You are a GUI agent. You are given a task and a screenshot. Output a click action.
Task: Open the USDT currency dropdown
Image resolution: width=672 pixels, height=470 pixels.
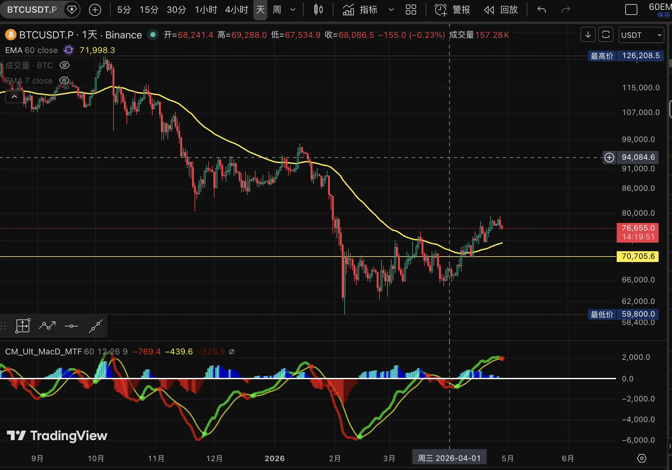click(x=641, y=35)
